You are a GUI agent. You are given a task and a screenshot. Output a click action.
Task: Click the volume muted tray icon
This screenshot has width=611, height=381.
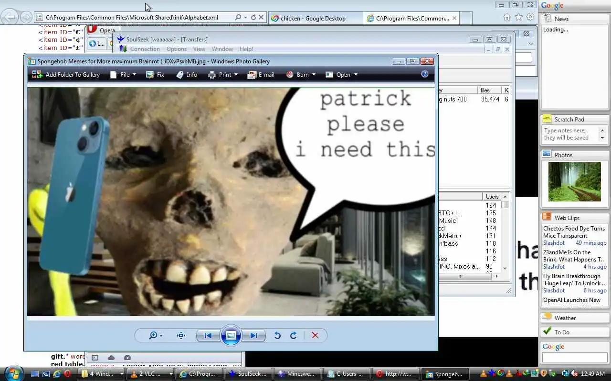click(575, 373)
